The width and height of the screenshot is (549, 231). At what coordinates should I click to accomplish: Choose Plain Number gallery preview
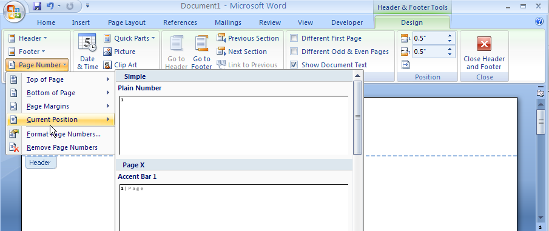coord(234,125)
